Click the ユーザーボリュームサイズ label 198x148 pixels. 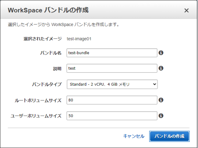tap(36, 116)
